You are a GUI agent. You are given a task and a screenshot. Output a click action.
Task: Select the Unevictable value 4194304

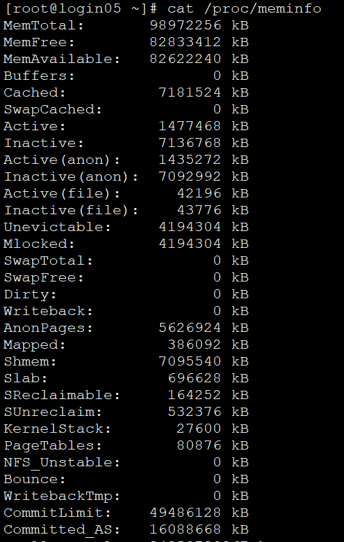(x=189, y=227)
